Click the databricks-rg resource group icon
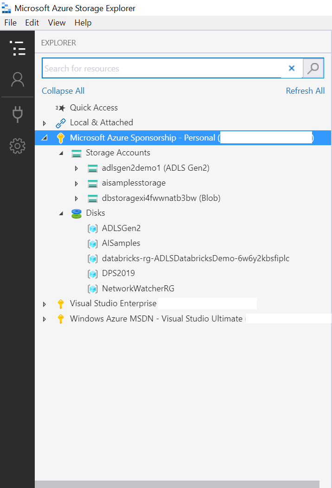The width and height of the screenshot is (332, 488). 92,259
